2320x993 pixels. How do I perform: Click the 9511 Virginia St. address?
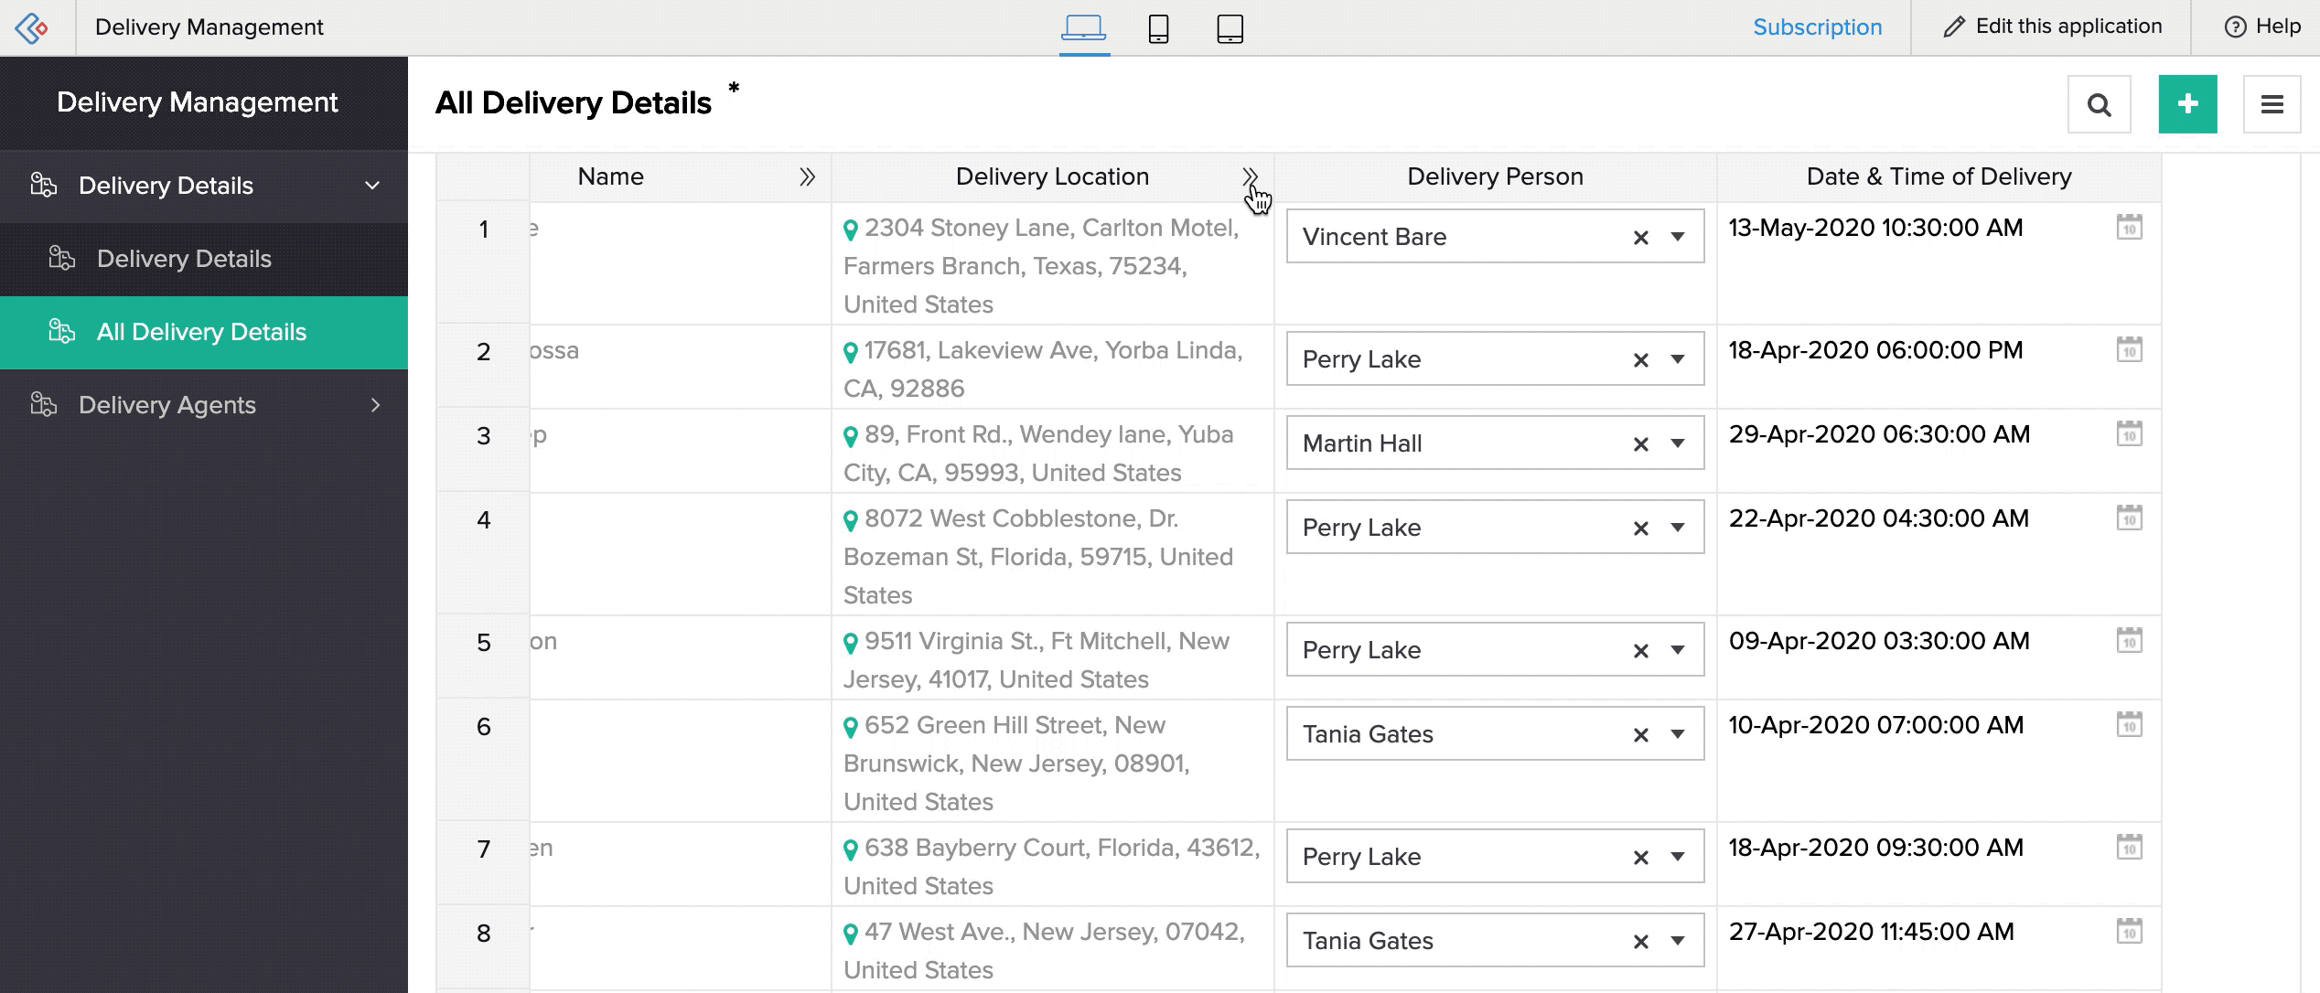(1037, 660)
